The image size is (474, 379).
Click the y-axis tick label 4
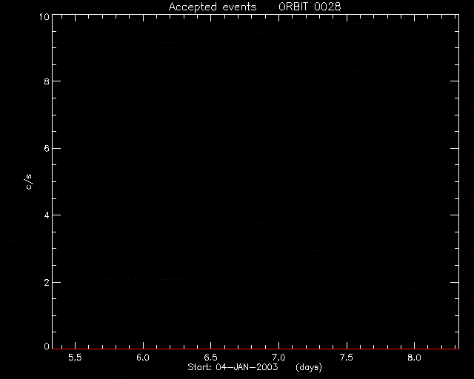click(x=47, y=215)
